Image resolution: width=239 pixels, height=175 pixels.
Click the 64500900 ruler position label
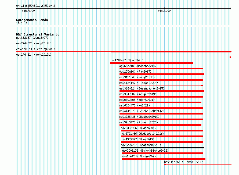[28, 11]
